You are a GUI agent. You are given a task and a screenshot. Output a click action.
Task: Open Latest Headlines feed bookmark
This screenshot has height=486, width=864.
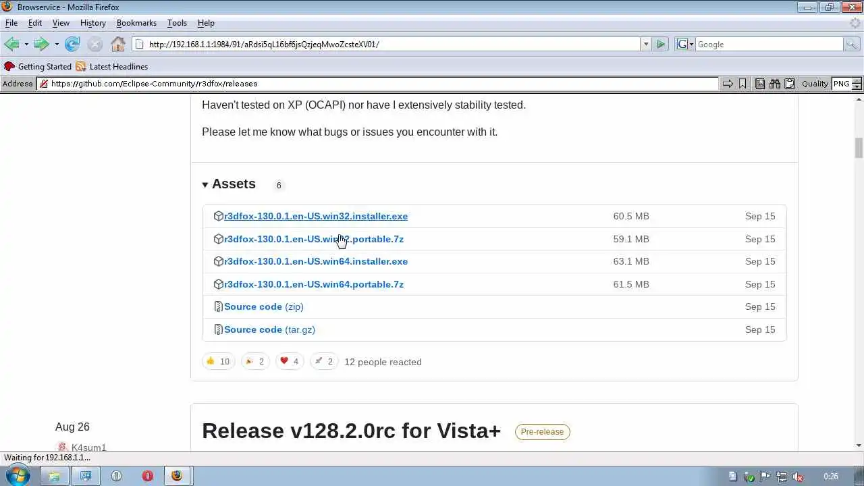pyautogui.click(x=112, y=66)
